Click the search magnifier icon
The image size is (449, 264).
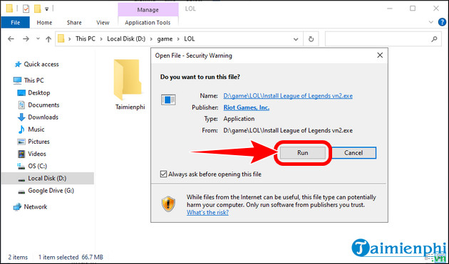coord(434,39)
